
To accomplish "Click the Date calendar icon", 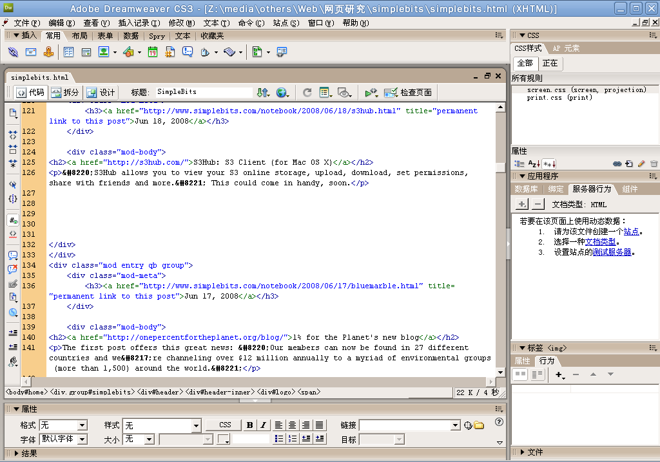I will click(152, 52).
